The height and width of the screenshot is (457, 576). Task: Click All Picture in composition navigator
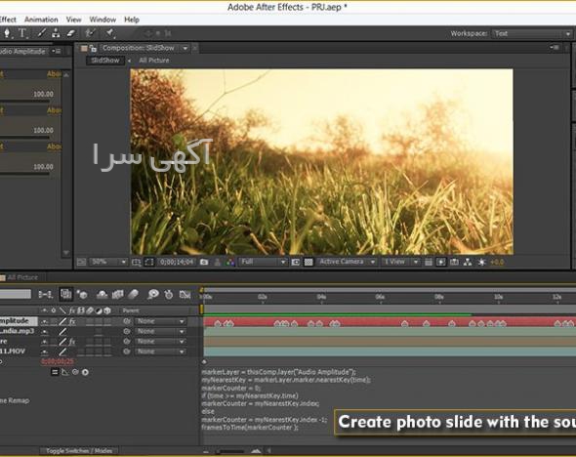point(154,61)
